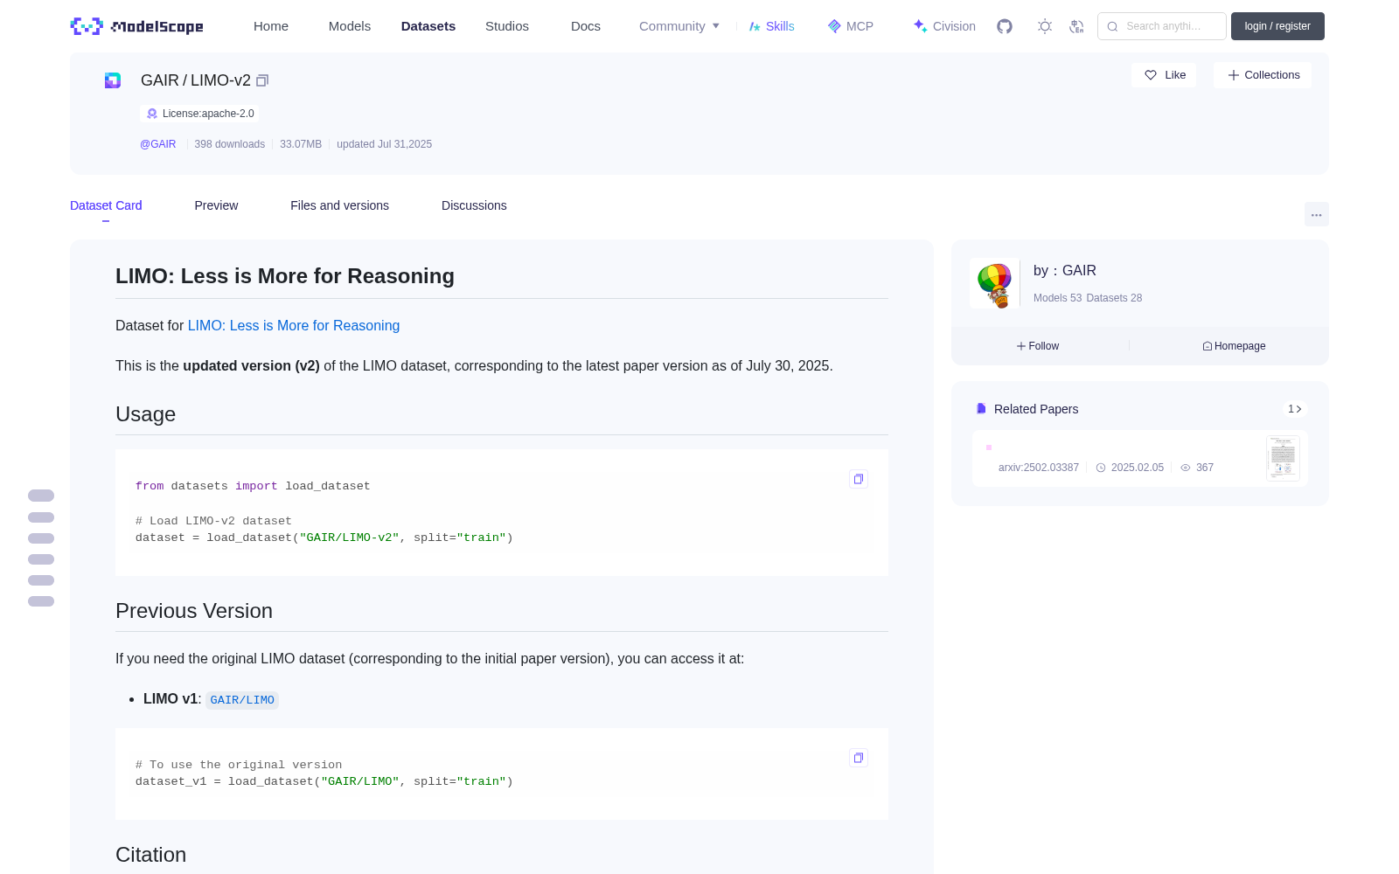Open the GitHub icon link
Image resolution: width=1399 pixels, height=874 pixels.
point(1005,26)
